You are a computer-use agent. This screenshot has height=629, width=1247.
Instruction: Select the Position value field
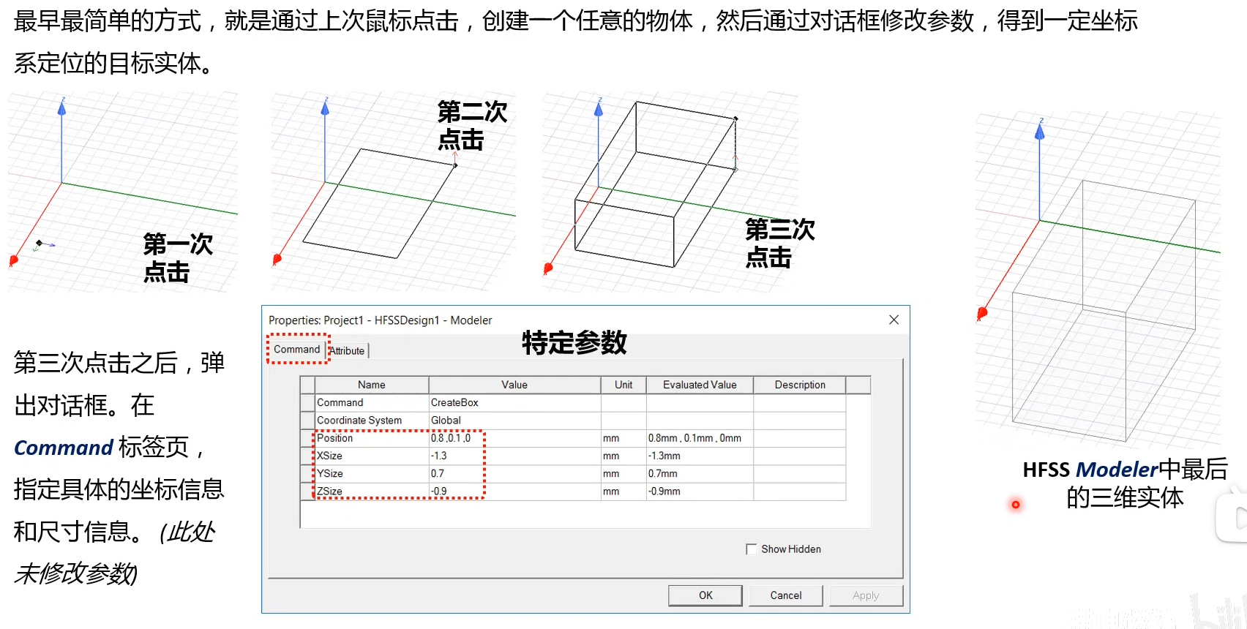tap(514, 438)
